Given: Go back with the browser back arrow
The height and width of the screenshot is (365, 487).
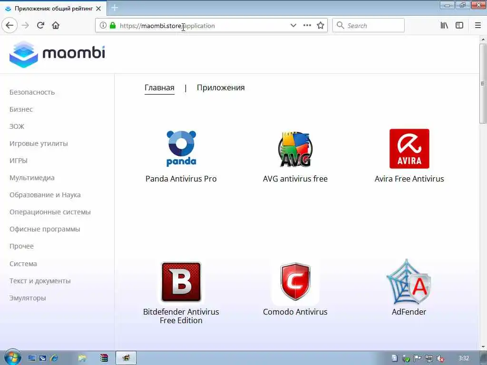Looking at the screenshot, I should pos(10,26).
